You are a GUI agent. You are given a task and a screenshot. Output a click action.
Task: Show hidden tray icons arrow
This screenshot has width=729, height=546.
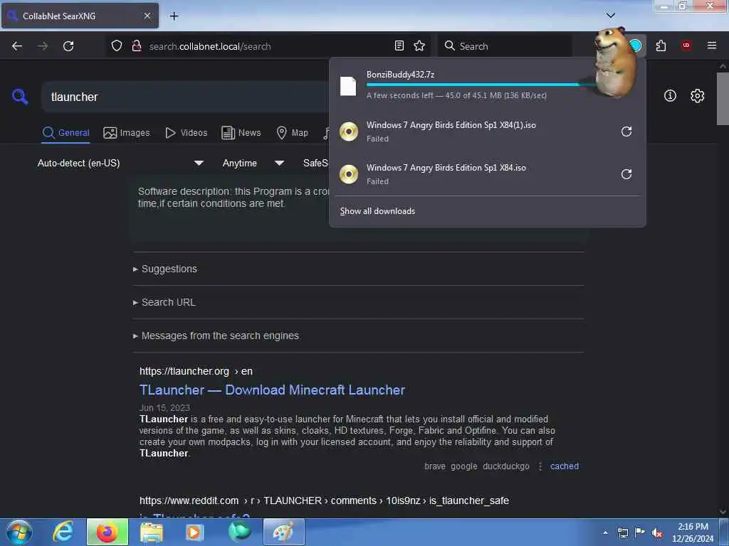[605, 532]
